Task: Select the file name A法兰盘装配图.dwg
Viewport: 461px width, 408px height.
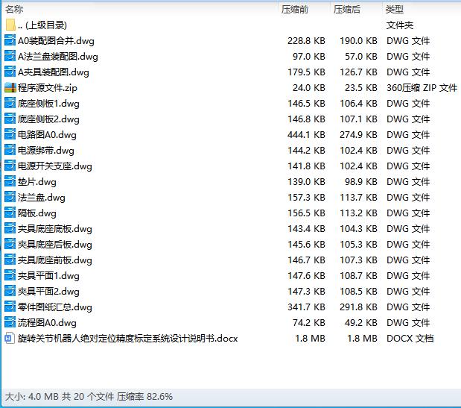Action: pyautogui.click(x=58, y=56)
